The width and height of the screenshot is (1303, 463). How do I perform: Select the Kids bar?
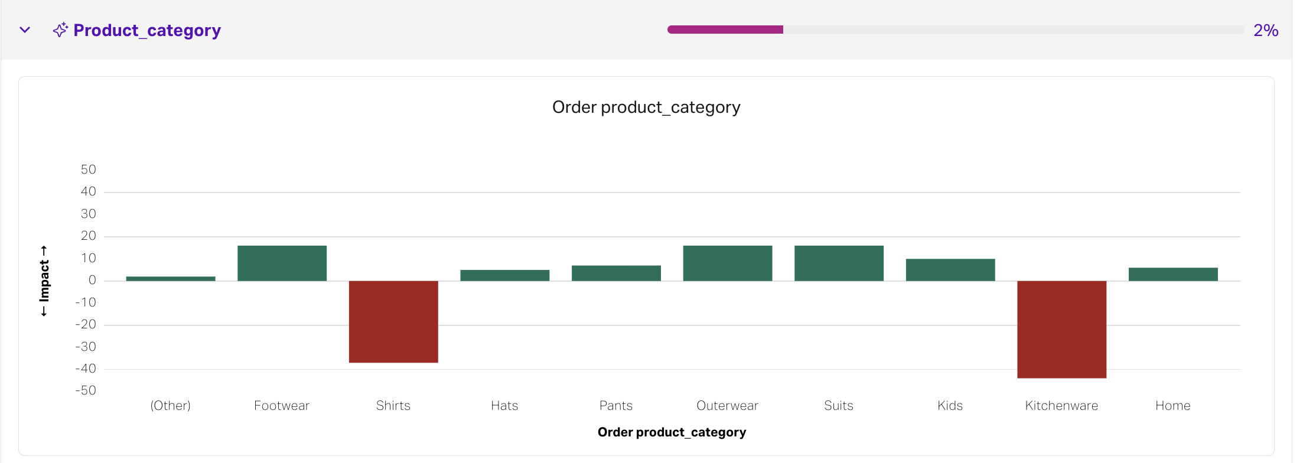950,270
